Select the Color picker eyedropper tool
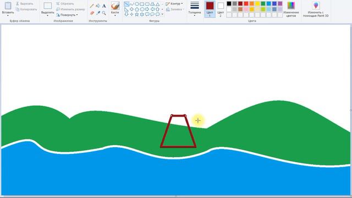The width and height of the screenshot is (352, 198). tap(98, 13)
